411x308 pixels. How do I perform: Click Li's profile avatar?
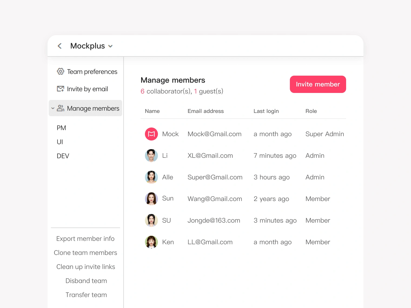coord(151,156)
